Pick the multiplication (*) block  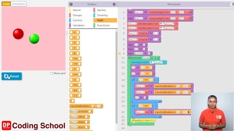(x=75, y=43)
